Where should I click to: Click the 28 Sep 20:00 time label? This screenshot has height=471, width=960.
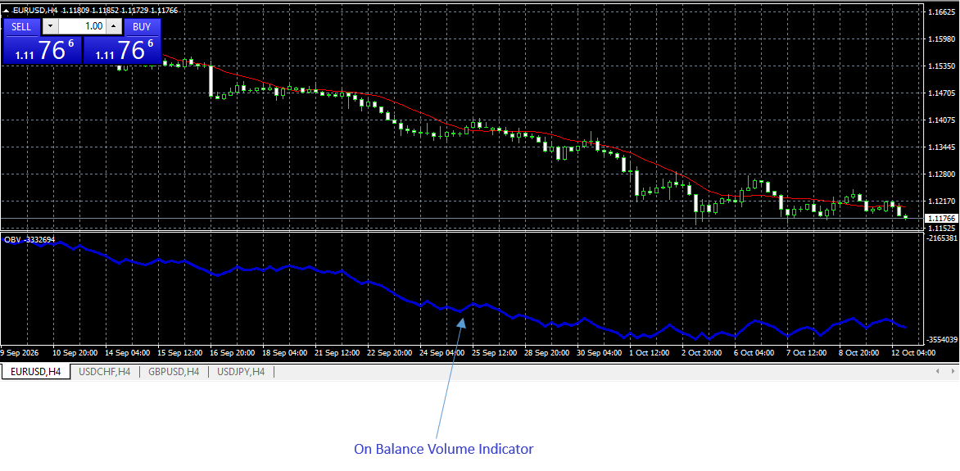(547, 353)
